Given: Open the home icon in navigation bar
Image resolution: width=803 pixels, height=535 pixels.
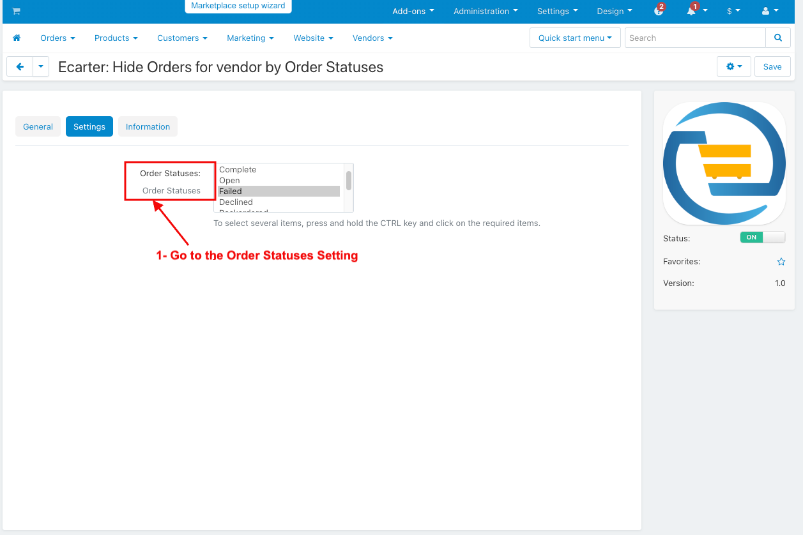Looking at the screenshot, I should (x=17, y=38).
